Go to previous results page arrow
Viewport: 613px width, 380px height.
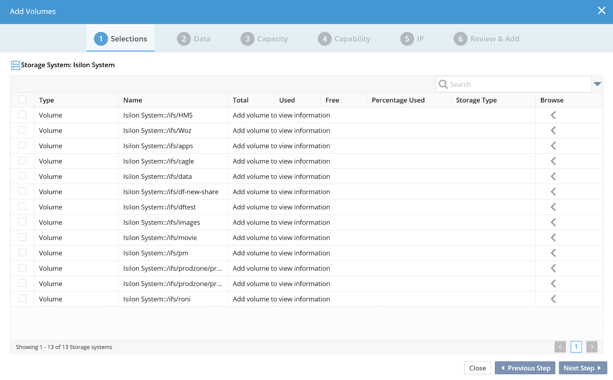(560, 347)
